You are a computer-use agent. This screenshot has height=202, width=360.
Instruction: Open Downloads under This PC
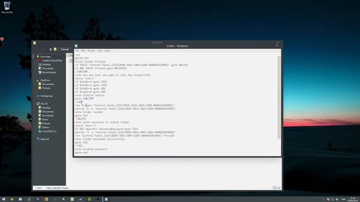(48, 116)
